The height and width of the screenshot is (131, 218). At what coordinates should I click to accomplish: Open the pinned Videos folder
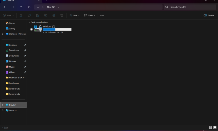click(x=10, y=72)
